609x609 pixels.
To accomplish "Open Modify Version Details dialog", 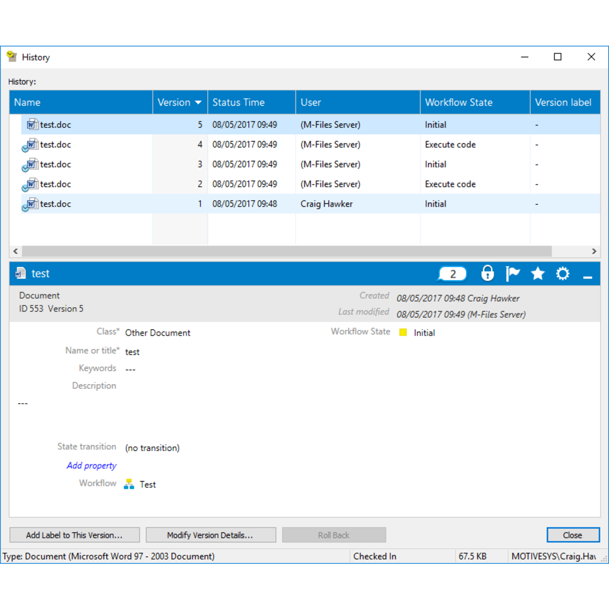I will (x=210, y=535).
